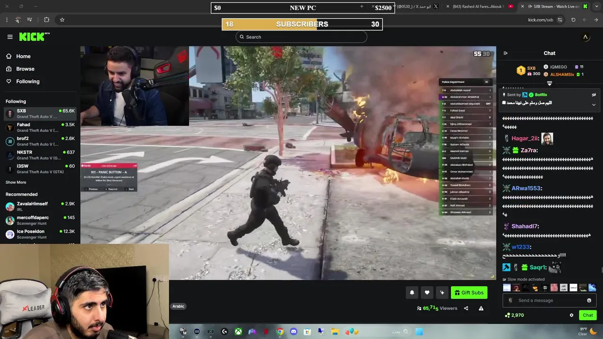Open Xbox app in taskbar
Image resolution: width=603 pixels, height=339 pixels.
(238, 331)
